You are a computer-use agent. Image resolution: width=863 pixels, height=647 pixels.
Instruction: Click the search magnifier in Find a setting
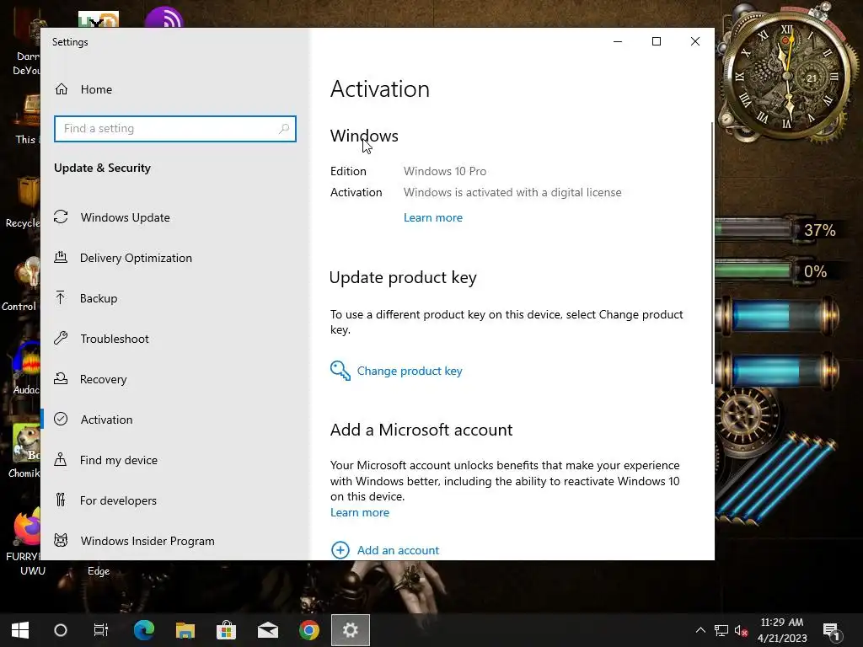(x=284, y=128)
